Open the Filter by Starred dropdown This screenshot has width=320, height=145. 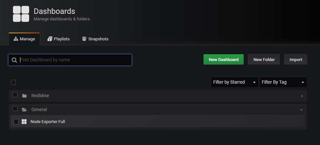(235, 82)
